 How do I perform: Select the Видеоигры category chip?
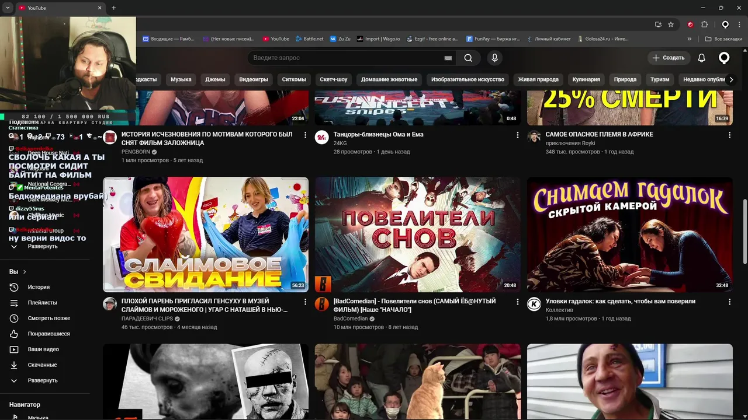(x=254, y=79)
